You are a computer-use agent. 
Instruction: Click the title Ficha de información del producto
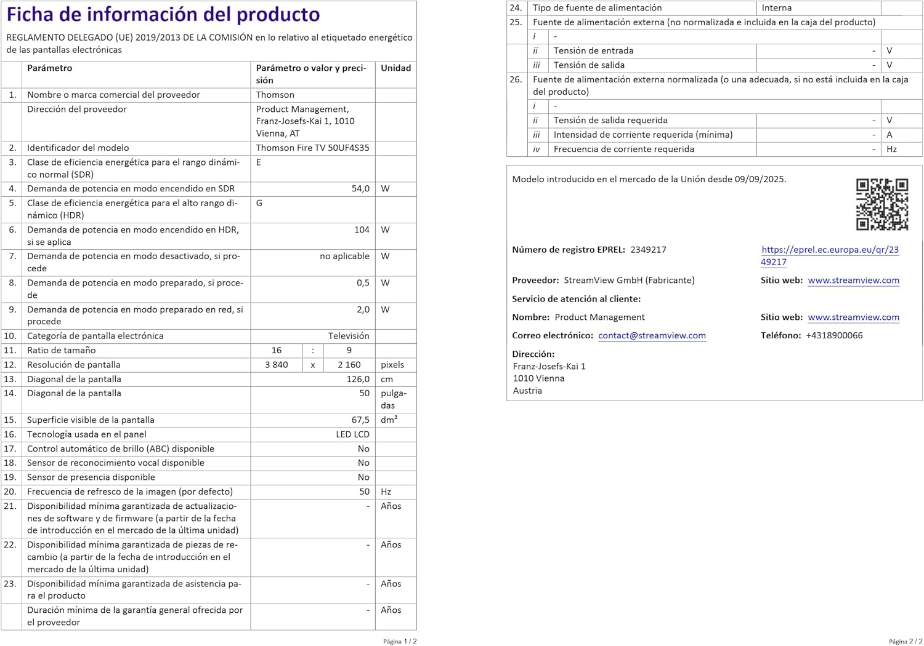tap(163, 15)
